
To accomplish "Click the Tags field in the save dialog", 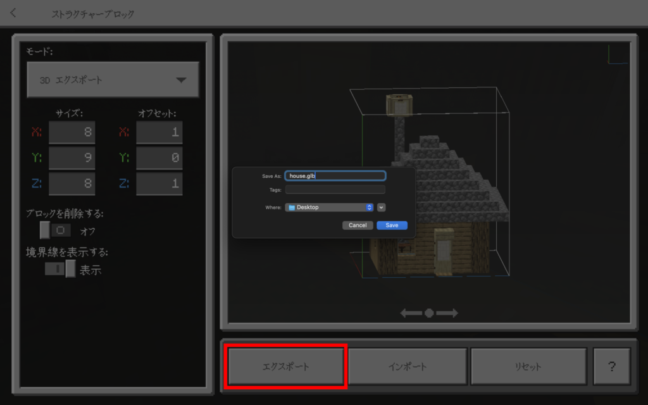I will pyautogui.click(x=335, y=189).
